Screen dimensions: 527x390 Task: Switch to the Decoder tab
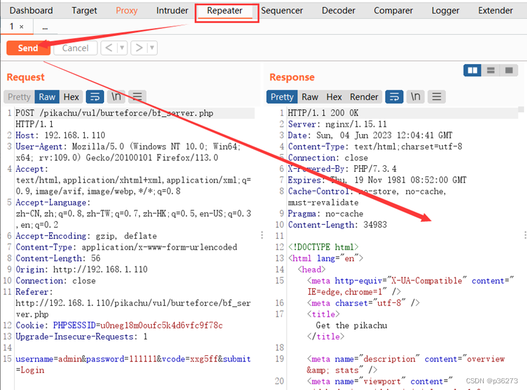coord(339,11)
